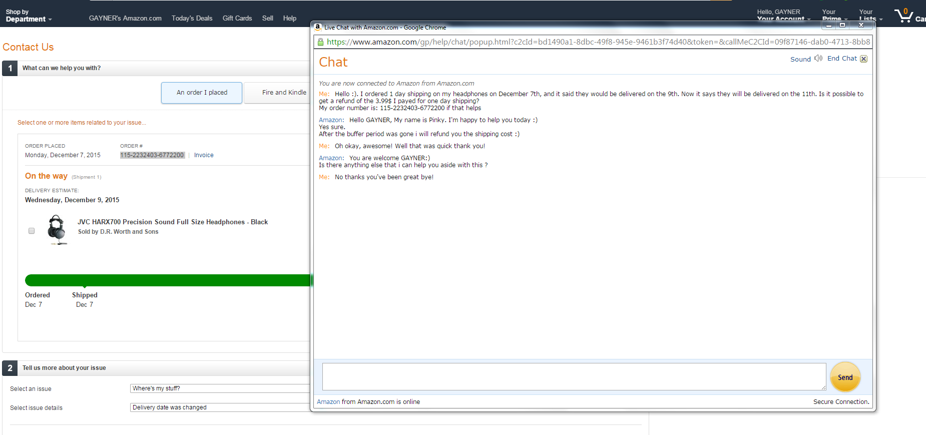The width and height of the screenshot is (926, 435).
Task: Open the 'Where's my stuff?' issue dropdown
Action: (220, 388)
